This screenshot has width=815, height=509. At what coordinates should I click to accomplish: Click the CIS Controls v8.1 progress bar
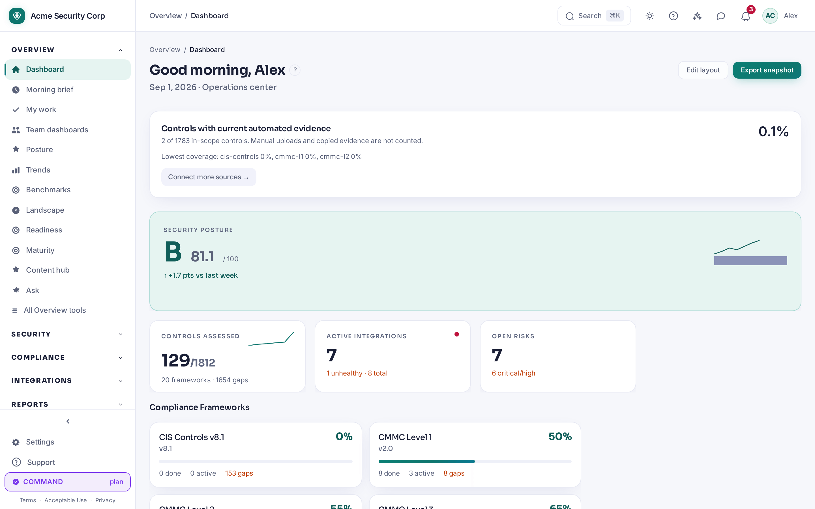(256, 461)
